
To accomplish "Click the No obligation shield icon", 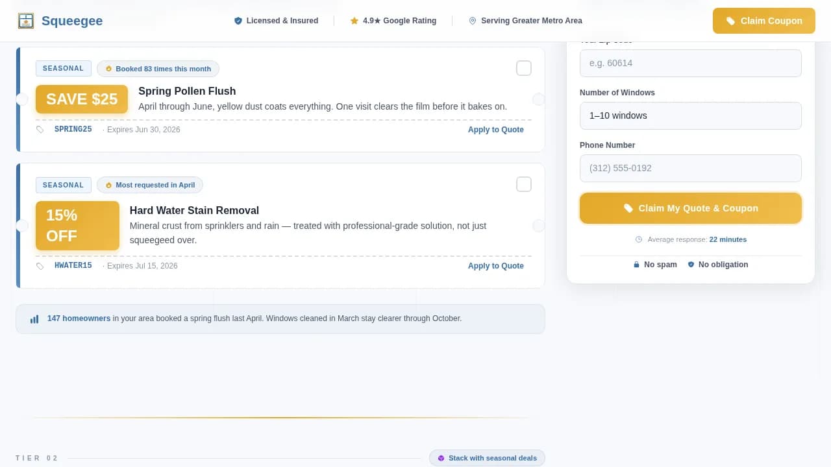I will [691, 265].
